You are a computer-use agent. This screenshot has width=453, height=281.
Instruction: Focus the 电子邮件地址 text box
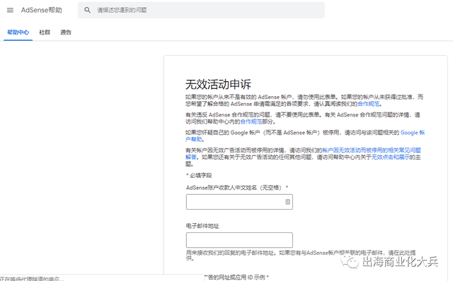pos(239,240)
